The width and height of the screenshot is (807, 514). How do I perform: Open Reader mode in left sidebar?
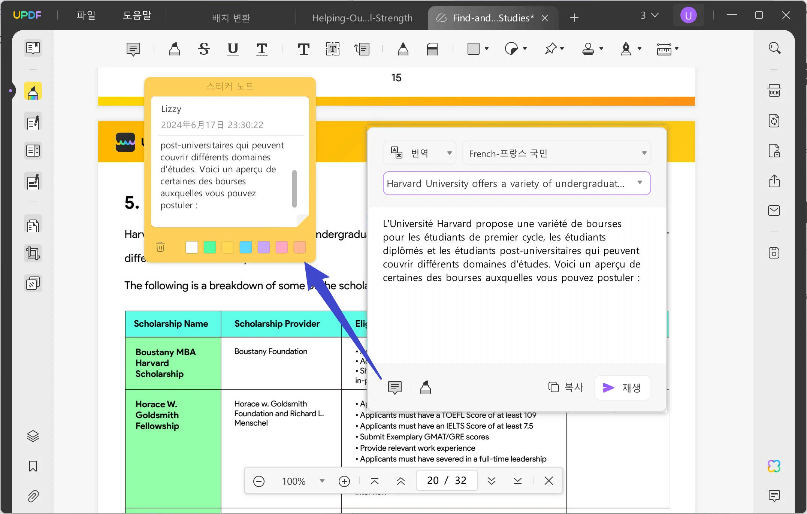(x=33, y=48)
